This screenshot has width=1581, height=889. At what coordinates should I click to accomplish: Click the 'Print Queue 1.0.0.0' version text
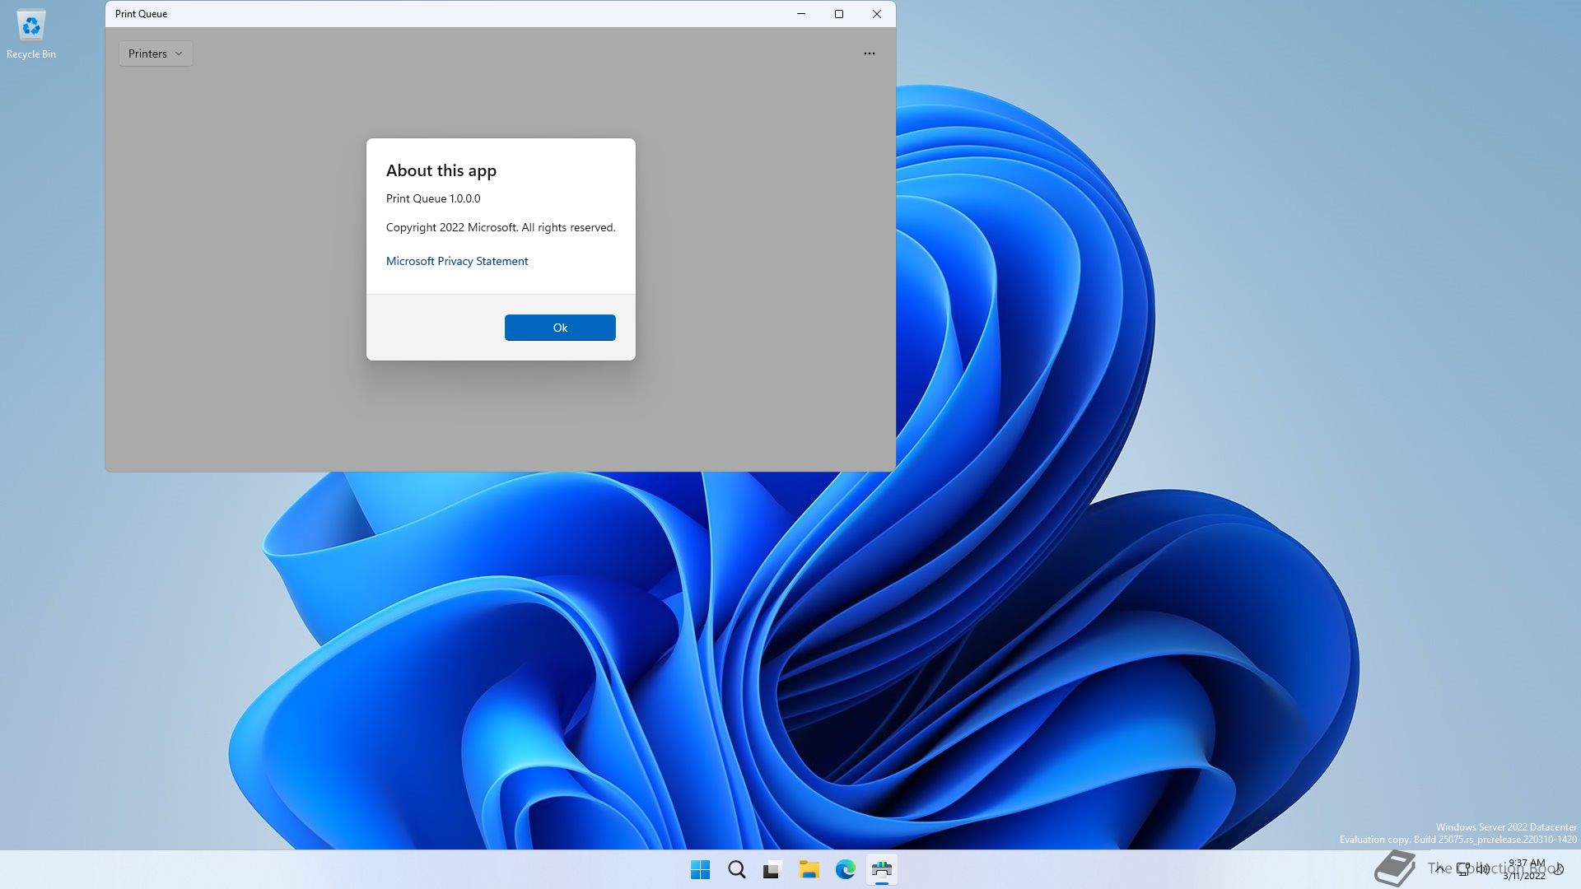point(433,198)
